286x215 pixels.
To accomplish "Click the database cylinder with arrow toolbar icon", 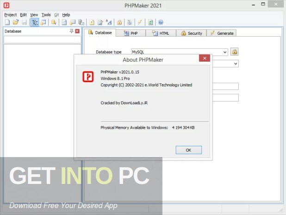I will coord(54,22).
